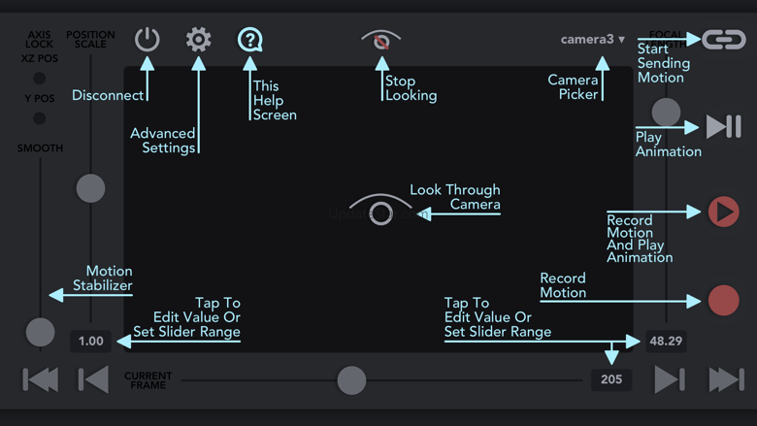Open the help screen icon
Image resolution: width=757 pixels, height=426 pixels.
point(250,40)
